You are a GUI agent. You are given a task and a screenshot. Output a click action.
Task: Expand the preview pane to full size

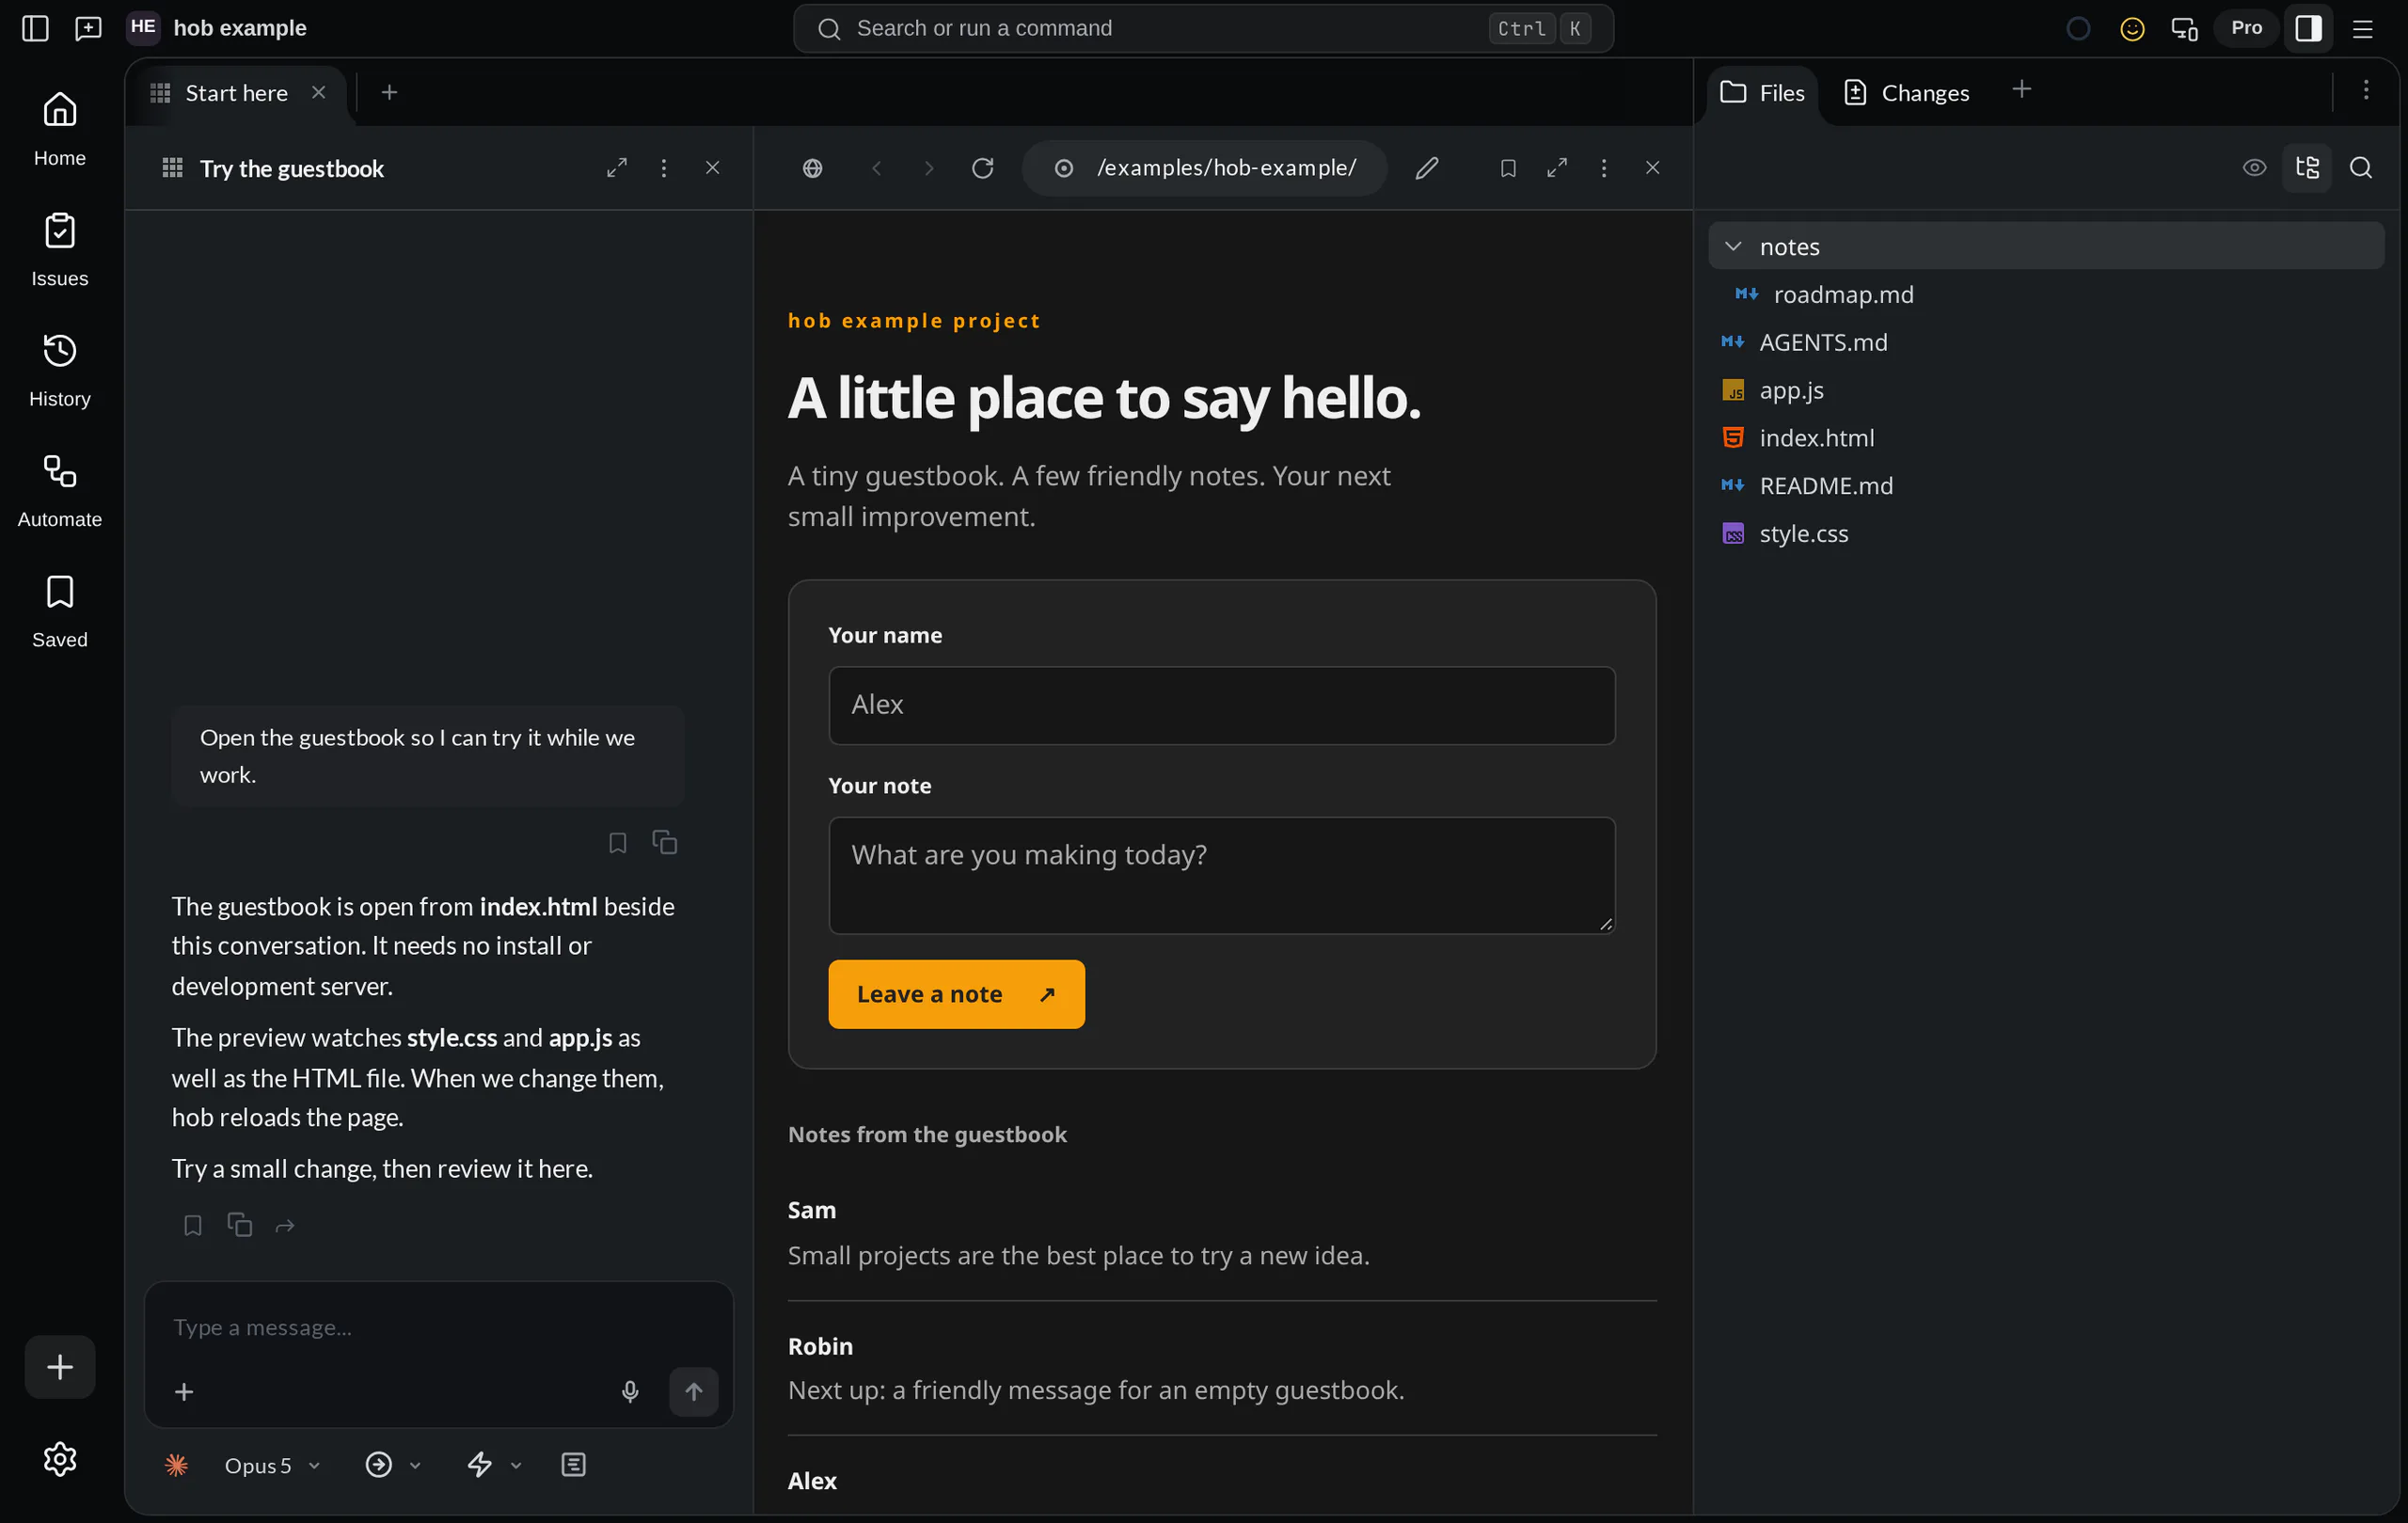click(1557, 168)
